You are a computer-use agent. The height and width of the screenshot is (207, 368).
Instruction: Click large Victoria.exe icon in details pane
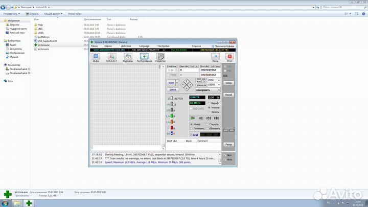point(8,194)
